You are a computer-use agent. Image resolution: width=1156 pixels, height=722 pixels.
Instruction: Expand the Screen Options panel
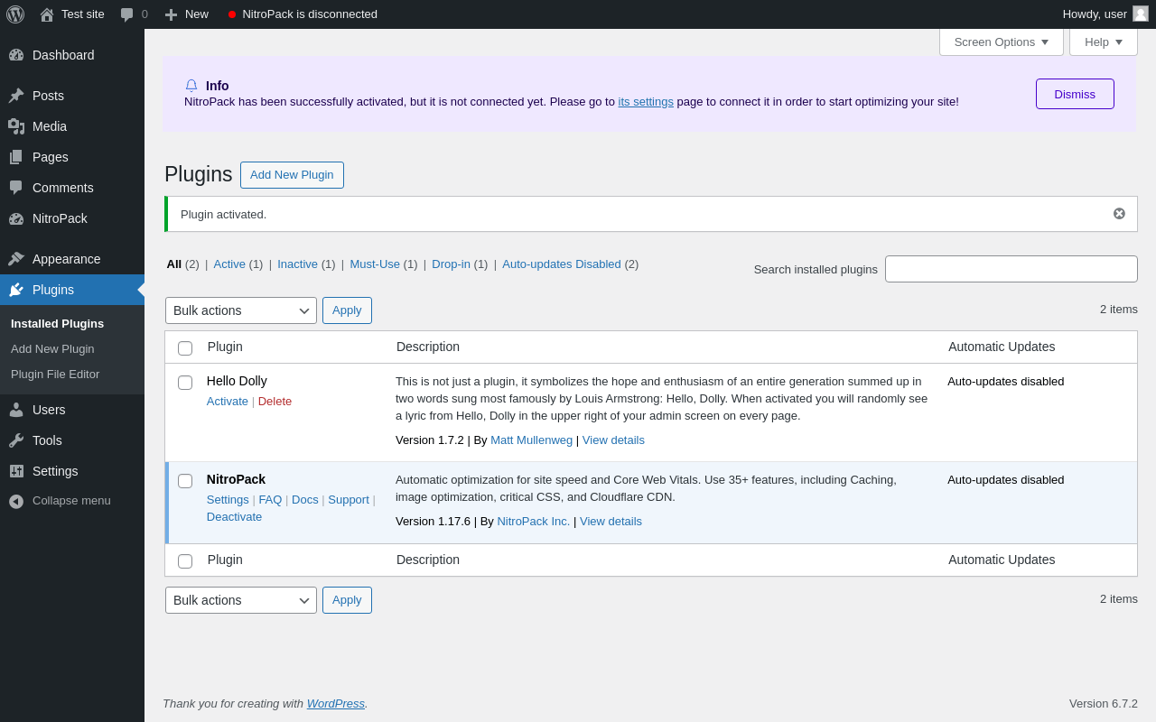click(x=1001, y=42)
